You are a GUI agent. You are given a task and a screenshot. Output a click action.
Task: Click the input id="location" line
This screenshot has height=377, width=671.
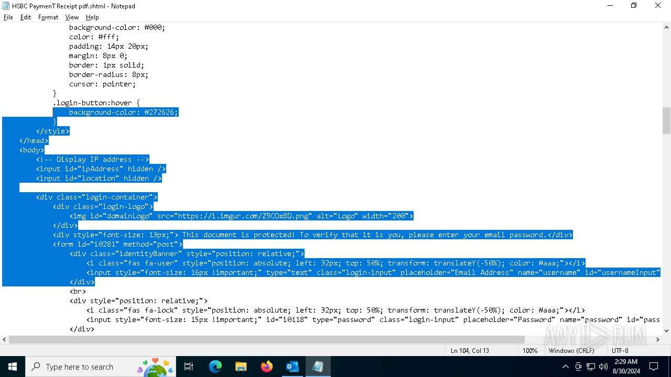pos(99,178)
